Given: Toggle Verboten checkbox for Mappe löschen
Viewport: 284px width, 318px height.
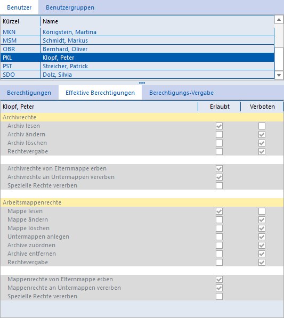Looking at the screenshot, I should click(x=262, y=228).
